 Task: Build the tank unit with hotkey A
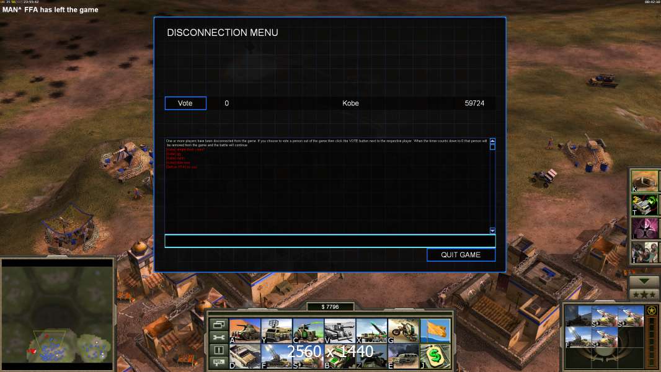coord(245,330)
